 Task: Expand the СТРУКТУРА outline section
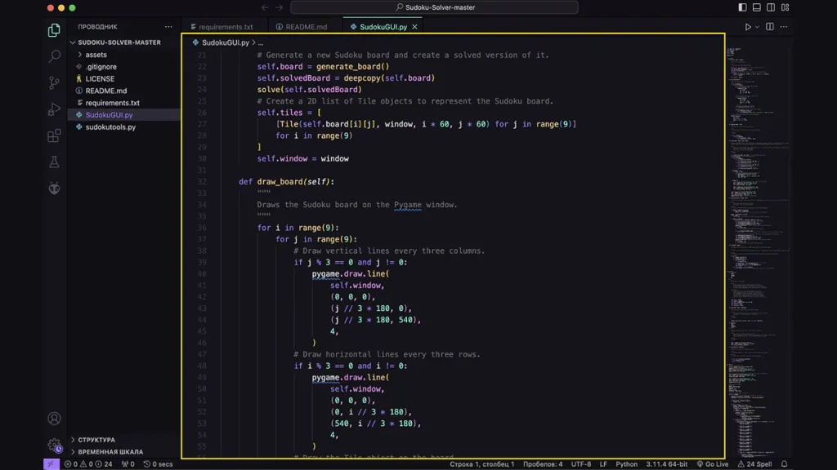point(96,440)
